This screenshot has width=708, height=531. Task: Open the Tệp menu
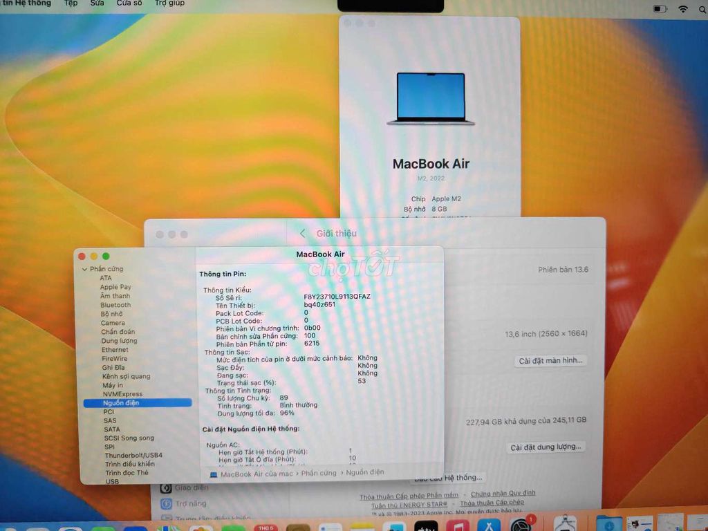71,3
